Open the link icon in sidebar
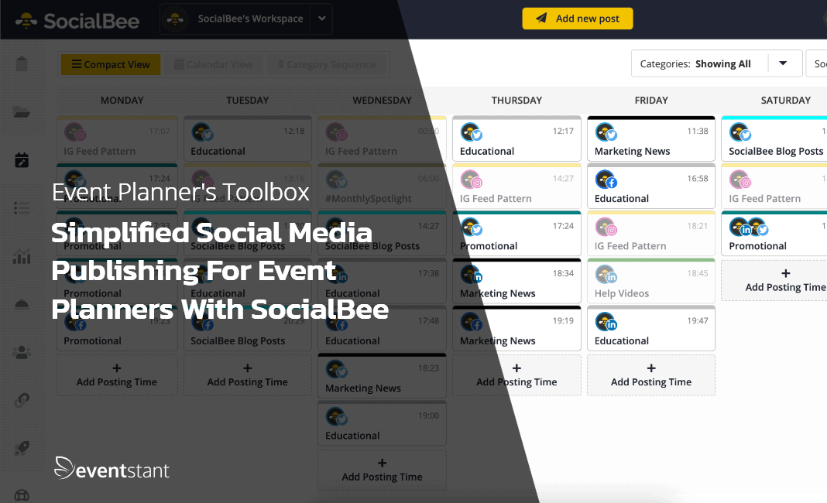827x503 pixels. pyautogui.click(x=22, y=400)
